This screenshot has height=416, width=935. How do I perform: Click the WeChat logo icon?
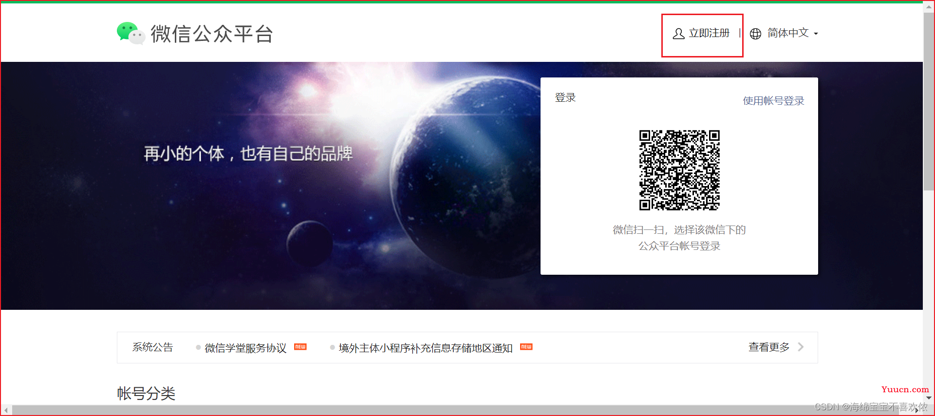[131, 33]
